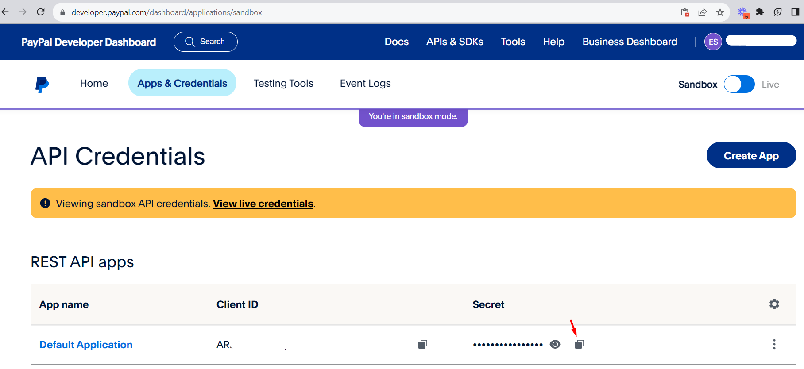The image size is (804, 369).
Task: Open the Testing Tools tab
Action: (283, 83)
